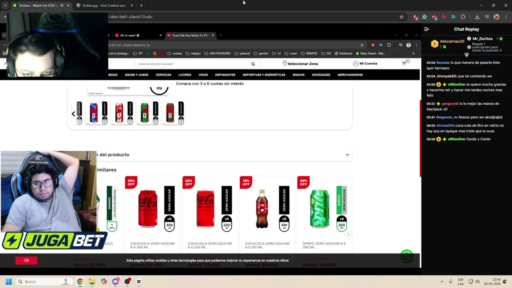Click the Seleccionar Zona location pin

click(285, 63)
